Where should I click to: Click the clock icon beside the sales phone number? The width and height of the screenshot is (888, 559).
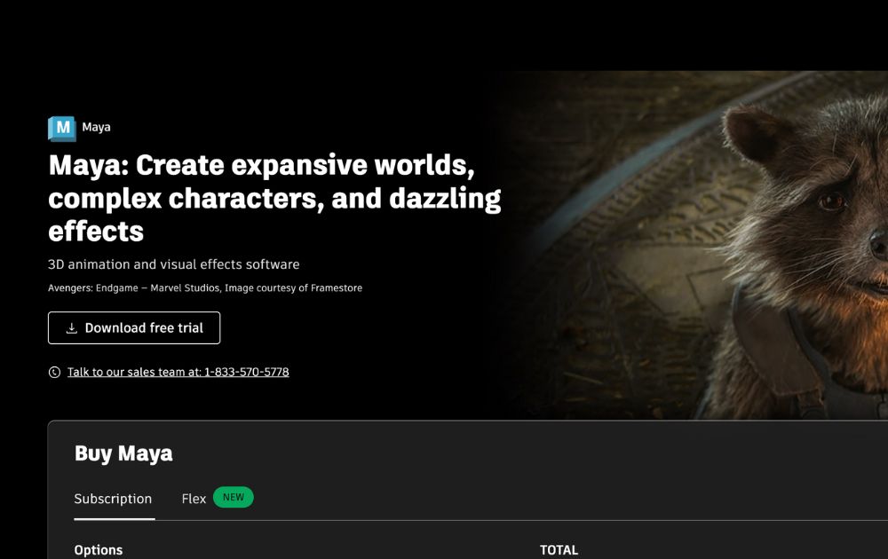pos(54,373)
